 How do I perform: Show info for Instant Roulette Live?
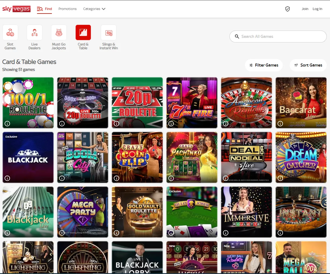280,233
